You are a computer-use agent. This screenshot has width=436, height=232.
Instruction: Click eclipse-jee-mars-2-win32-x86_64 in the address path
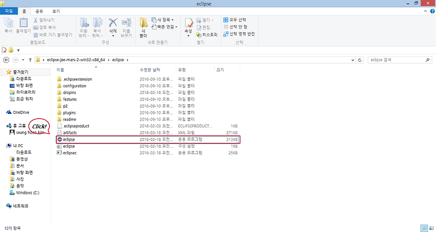76,60
